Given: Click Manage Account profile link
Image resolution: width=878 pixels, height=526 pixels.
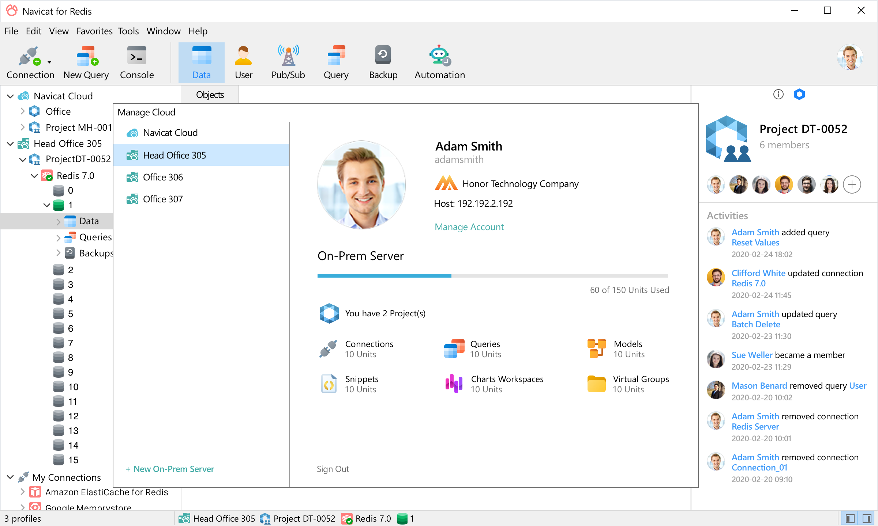Looking at the screenshot, I should [469, 226].
